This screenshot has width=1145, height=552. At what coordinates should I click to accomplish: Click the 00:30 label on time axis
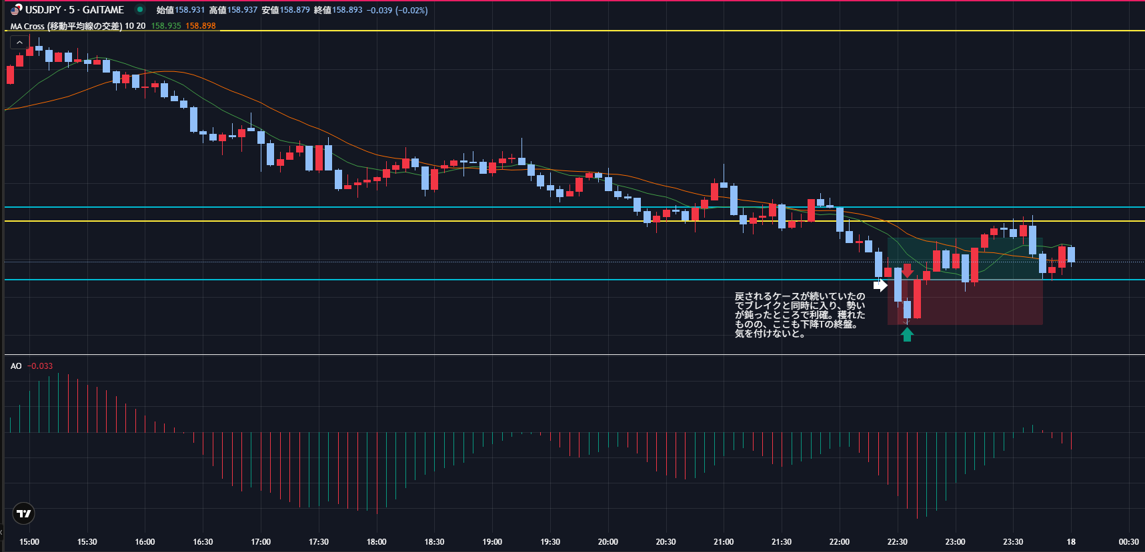tap(1128, 542)
